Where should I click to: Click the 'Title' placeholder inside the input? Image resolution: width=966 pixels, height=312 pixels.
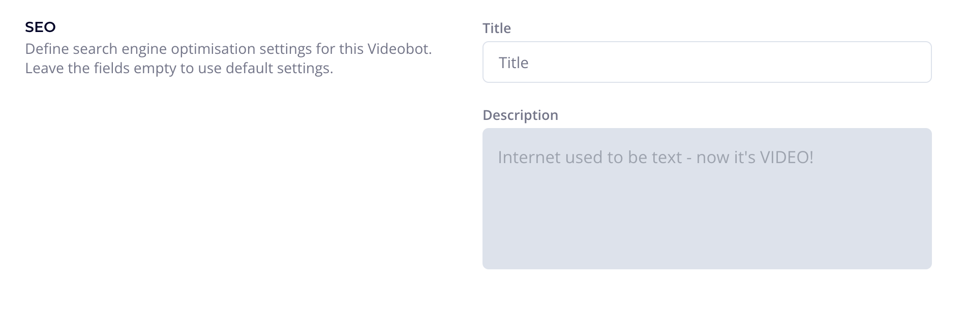click(x=514, y=63)
